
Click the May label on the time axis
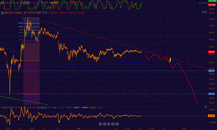coord(79,129)
